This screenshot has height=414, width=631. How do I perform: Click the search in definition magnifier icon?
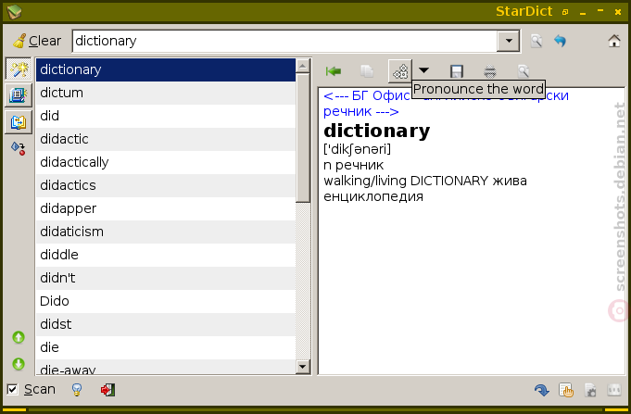[524, 71]
